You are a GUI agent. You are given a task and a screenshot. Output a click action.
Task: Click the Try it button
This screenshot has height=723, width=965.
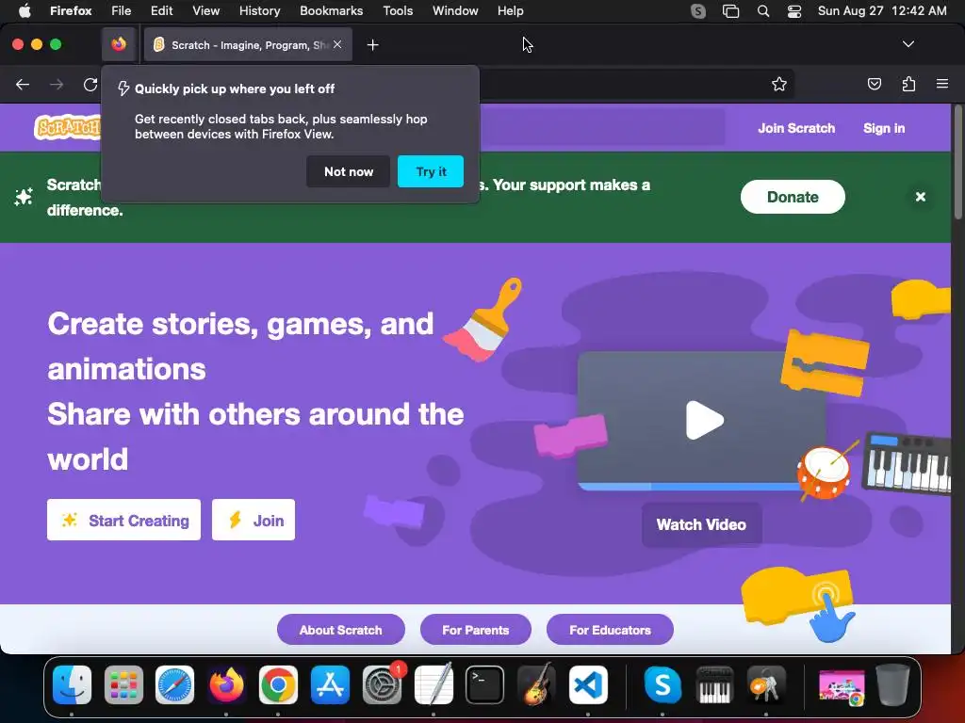pyautogui.click(x=431, y=171)
